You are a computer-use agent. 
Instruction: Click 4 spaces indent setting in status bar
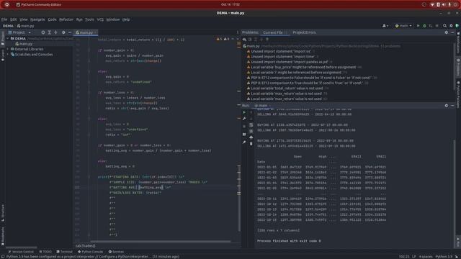pyautogui.click(x=426, y=257)
